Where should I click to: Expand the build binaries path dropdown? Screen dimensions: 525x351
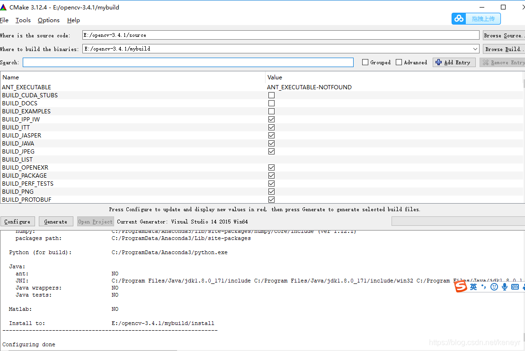click(475, 49)
